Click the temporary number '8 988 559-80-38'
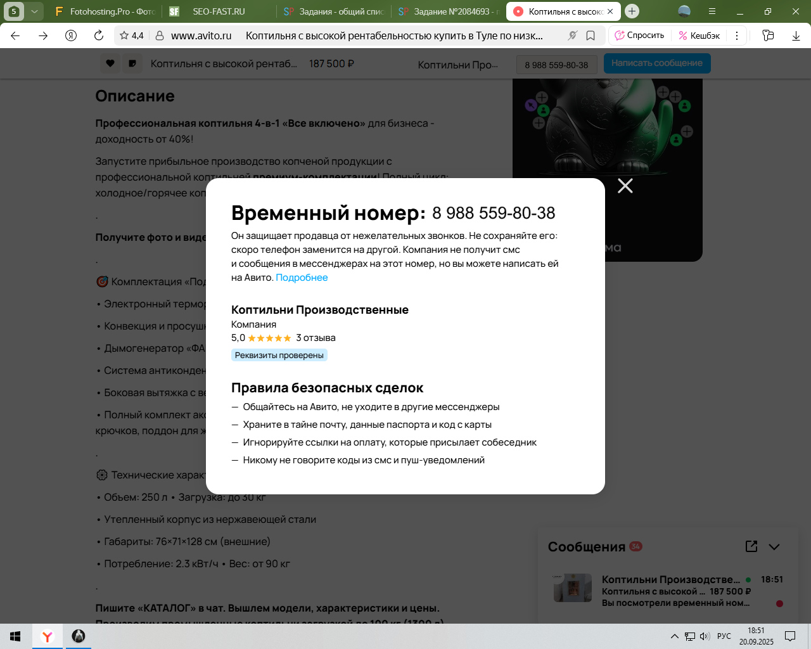This screenshot has height=649, width=811. 494,213
